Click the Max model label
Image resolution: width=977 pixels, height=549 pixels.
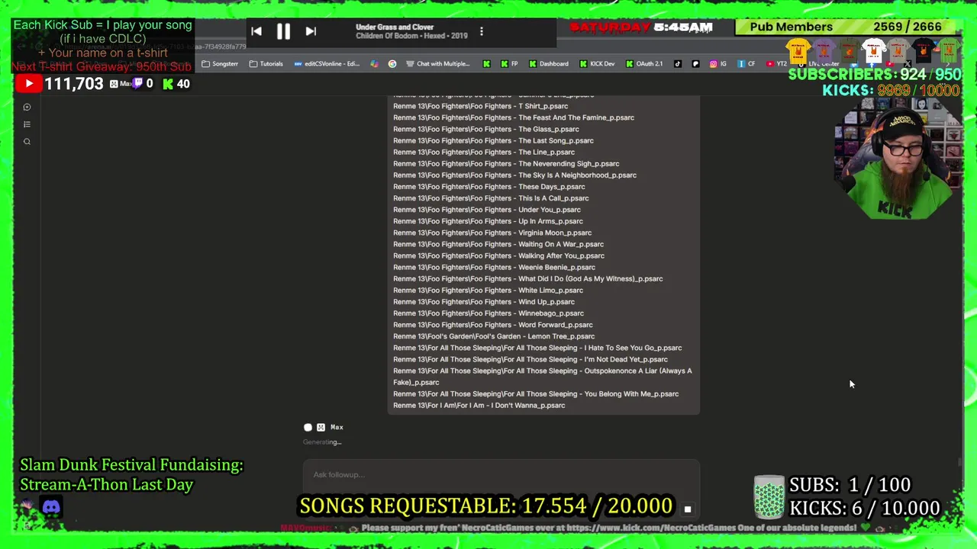337,427
